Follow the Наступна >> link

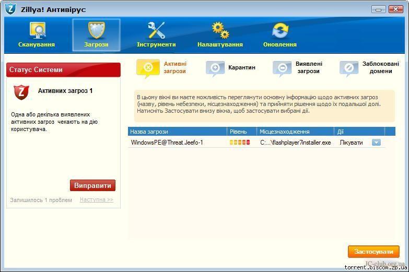click(96, 200)
